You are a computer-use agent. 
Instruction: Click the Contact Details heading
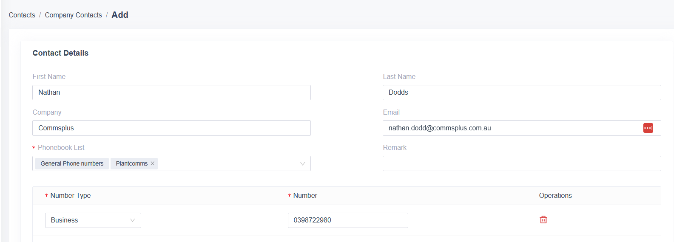click(60, 53)
